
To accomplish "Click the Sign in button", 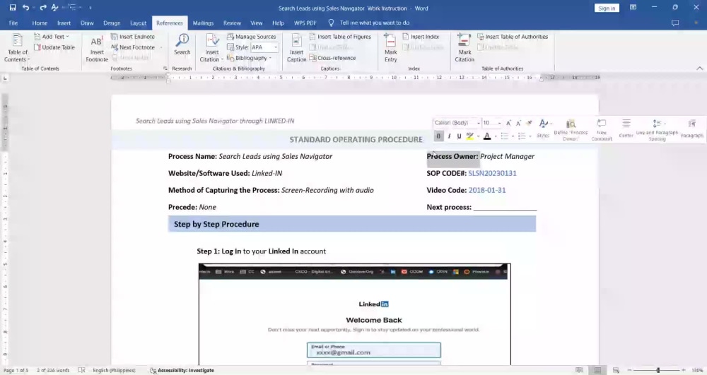I will click(x=607, y=8).
